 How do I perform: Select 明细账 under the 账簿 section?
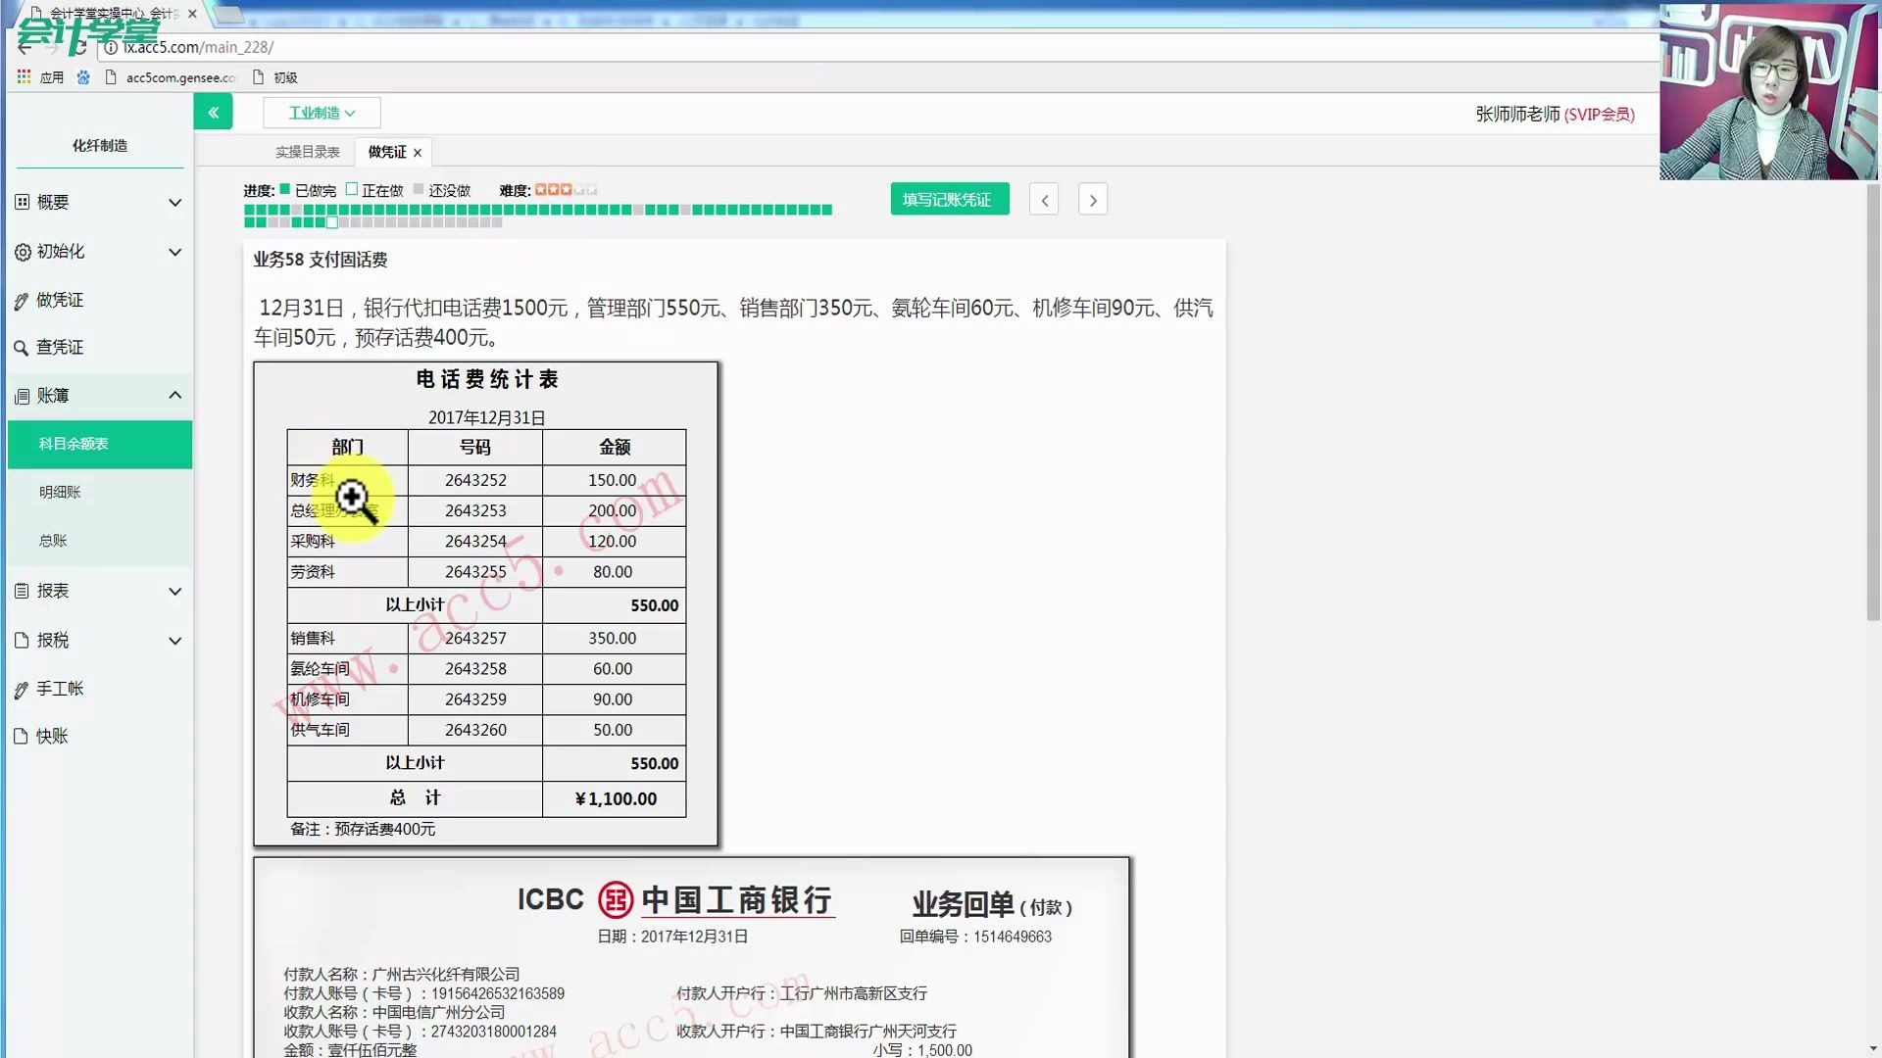point(61,491)
